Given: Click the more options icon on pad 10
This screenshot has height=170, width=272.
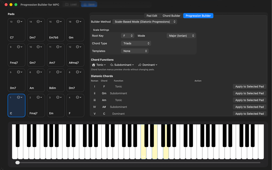Looking at the screenshot, I should coord(39,47).
